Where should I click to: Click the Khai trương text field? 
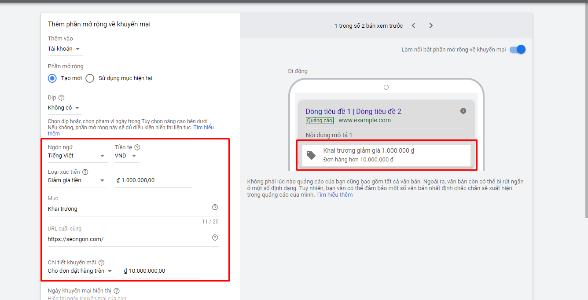click(128, 209)
